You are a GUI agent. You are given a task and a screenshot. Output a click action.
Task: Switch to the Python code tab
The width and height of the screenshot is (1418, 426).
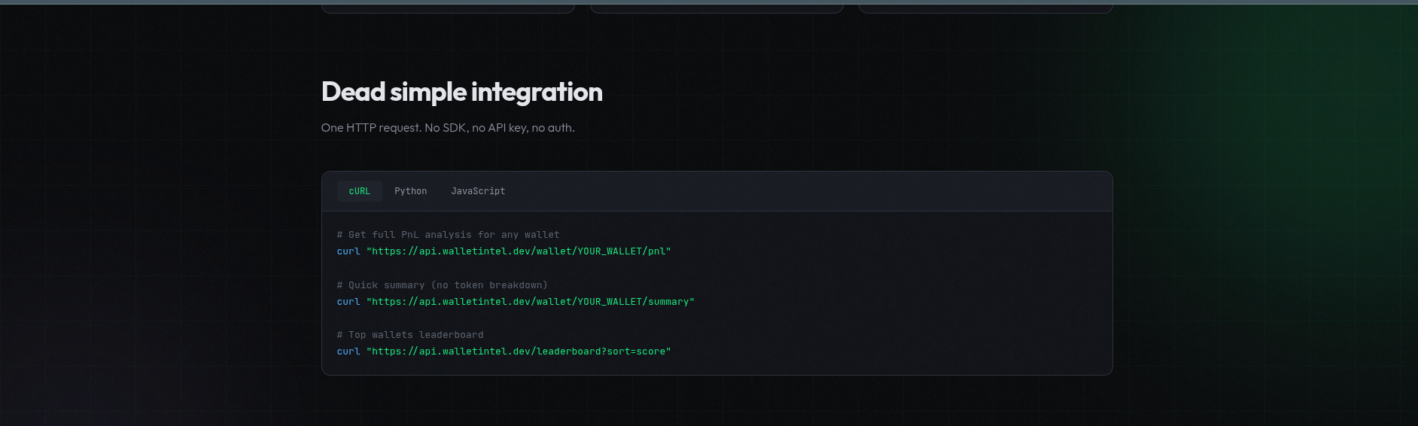[x=410, y=191]
